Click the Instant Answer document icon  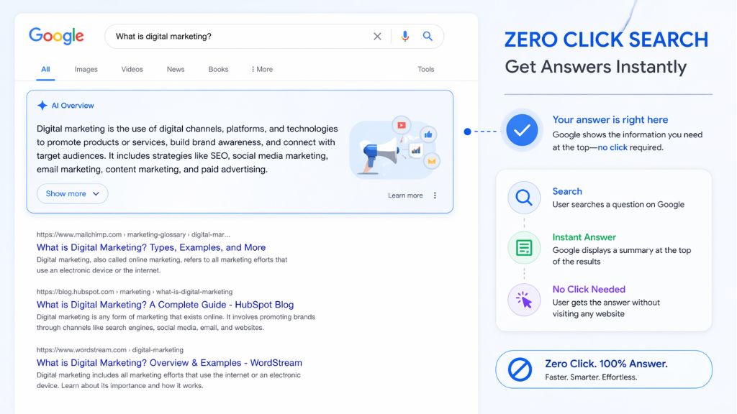(x=524, y=247)
